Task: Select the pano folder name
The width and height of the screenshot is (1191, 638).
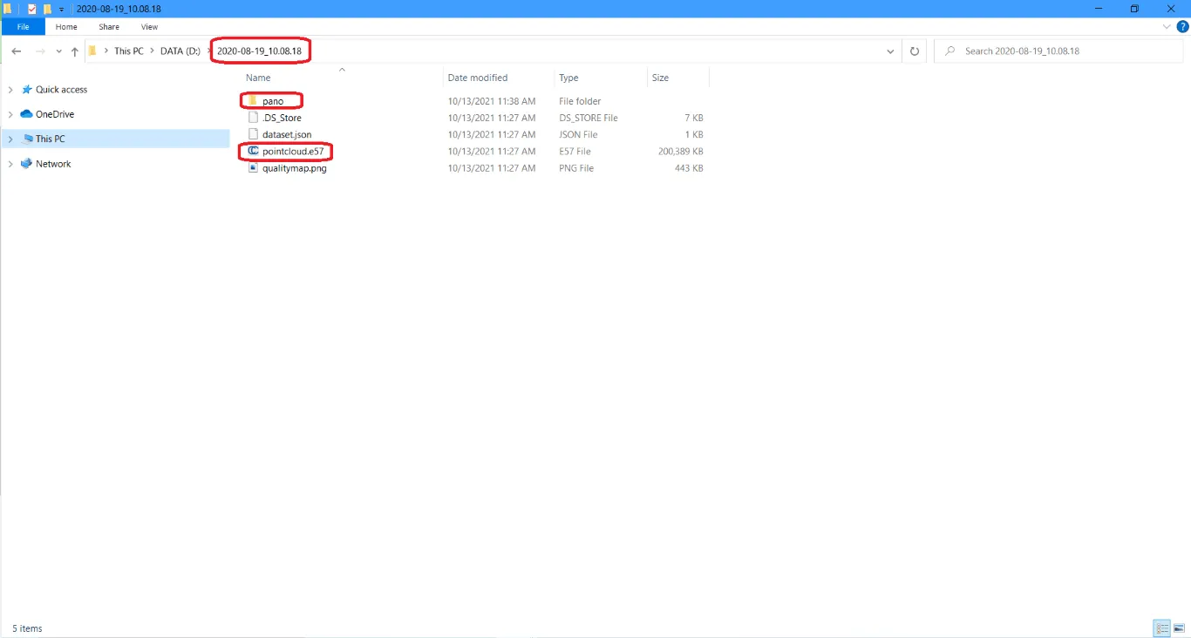Action: pyautogui.click(x=273, y=101)
